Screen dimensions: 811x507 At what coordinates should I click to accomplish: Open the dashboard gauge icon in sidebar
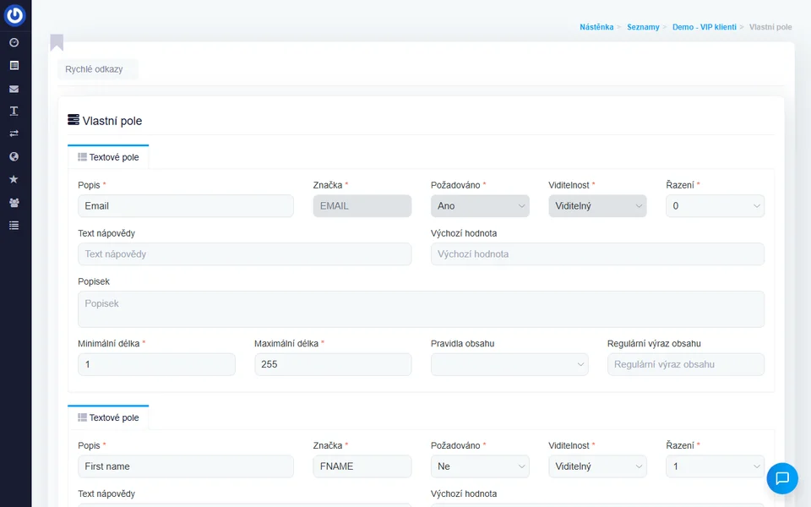click(x=14, y=42)
